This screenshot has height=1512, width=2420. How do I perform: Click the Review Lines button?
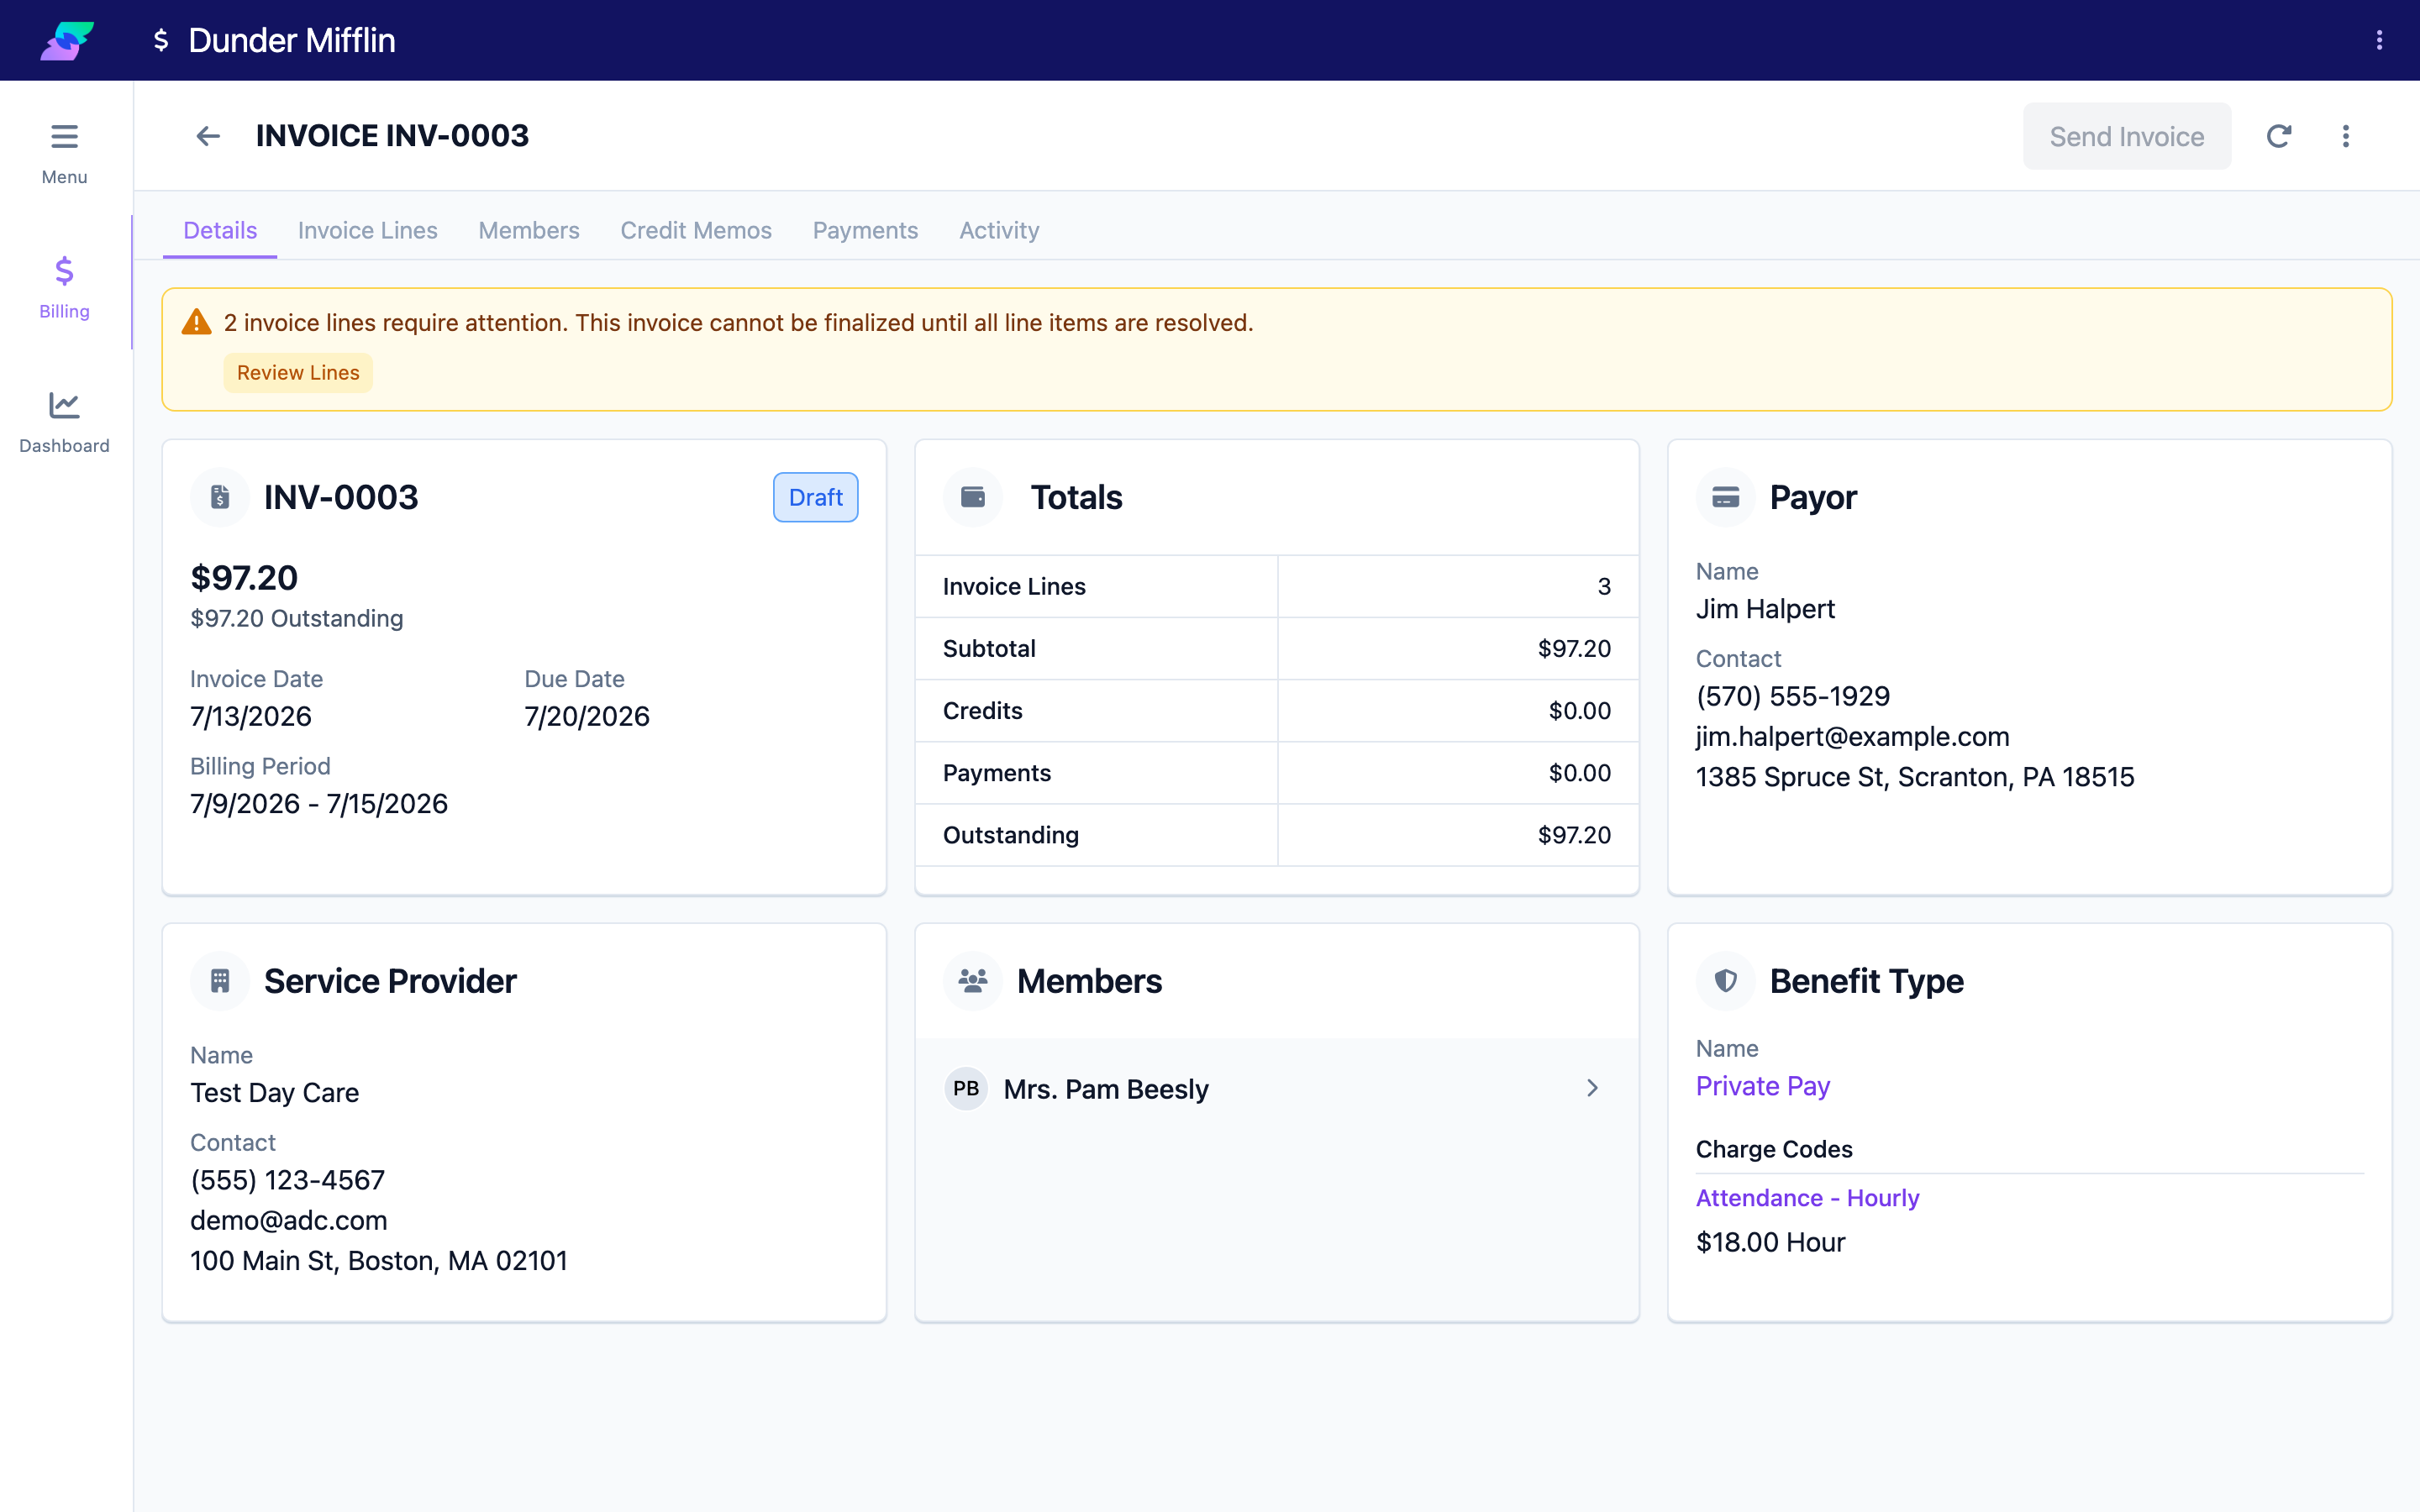(298, 373)
